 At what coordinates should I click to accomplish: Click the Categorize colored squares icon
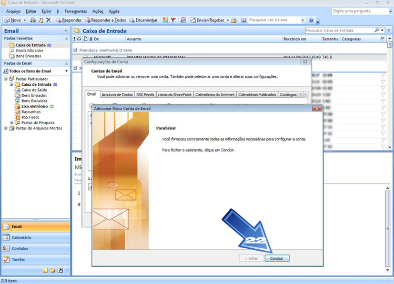[165, 20]
